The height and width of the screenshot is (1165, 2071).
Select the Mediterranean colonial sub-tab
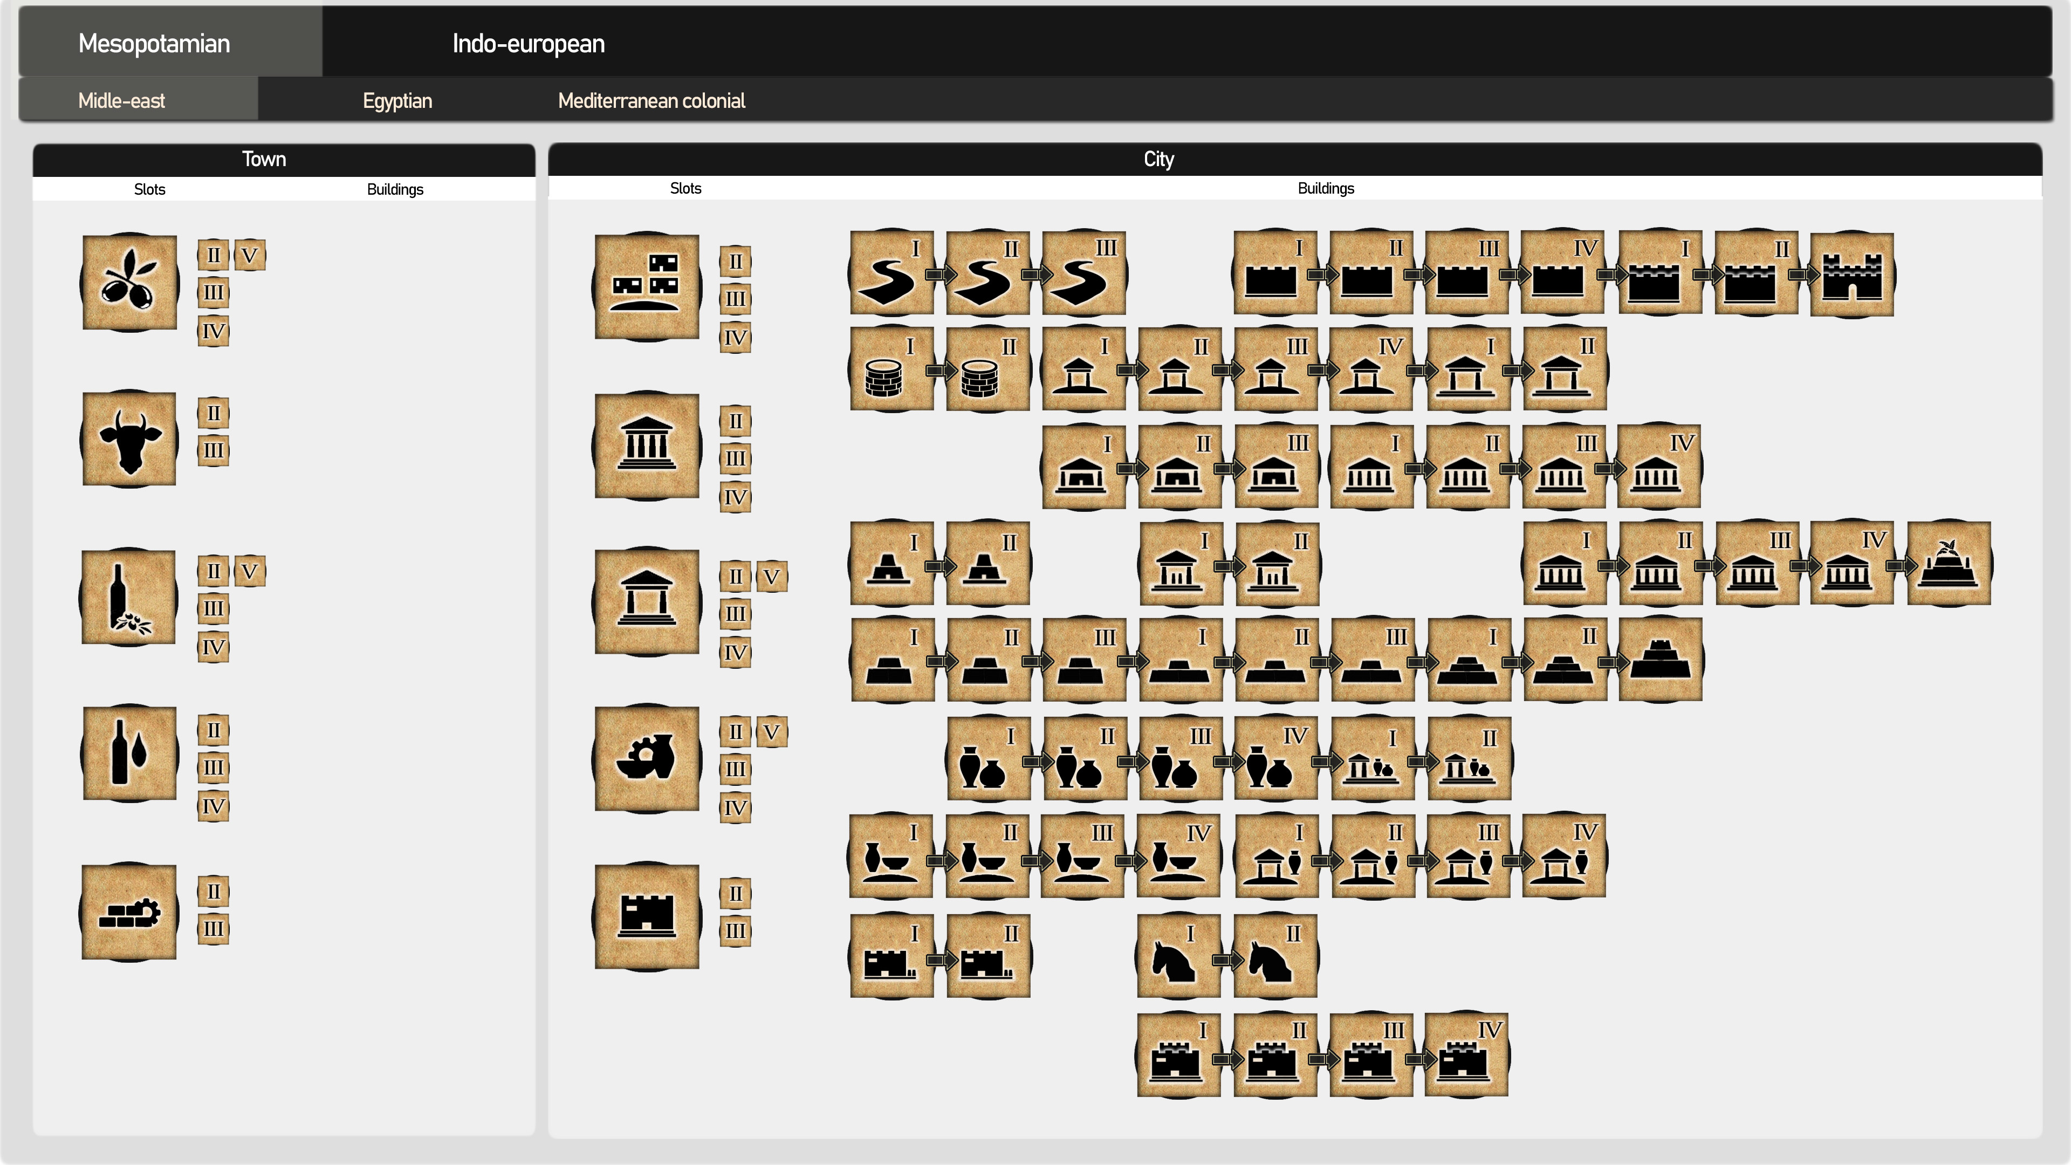(x=651, y=100)
